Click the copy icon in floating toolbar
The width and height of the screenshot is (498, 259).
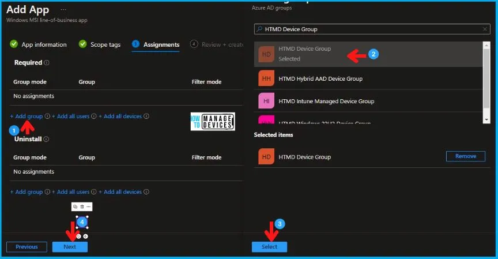click(x=75, y=207)
